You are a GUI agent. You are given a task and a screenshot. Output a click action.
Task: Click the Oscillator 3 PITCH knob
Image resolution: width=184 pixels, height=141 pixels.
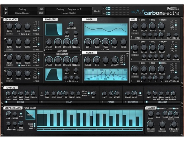coord(9,58)
